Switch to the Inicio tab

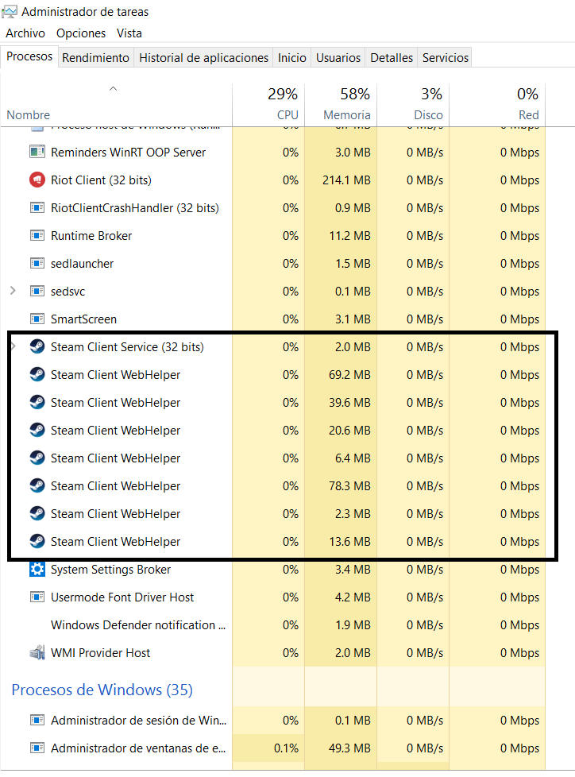[x=291, y=57]
